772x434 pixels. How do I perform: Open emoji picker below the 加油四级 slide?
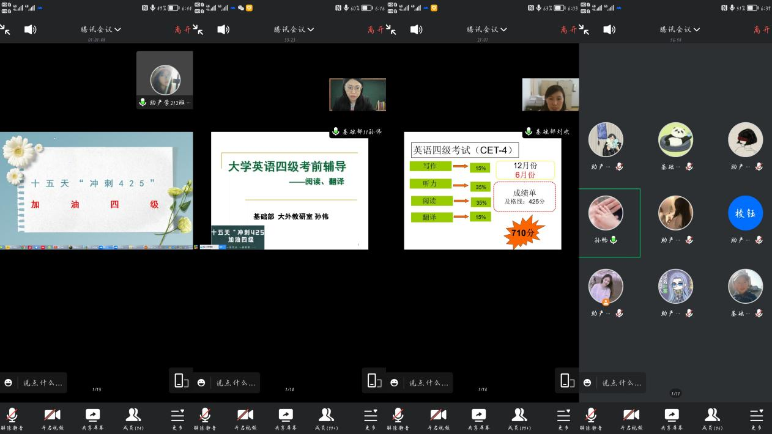click(9, 383)
